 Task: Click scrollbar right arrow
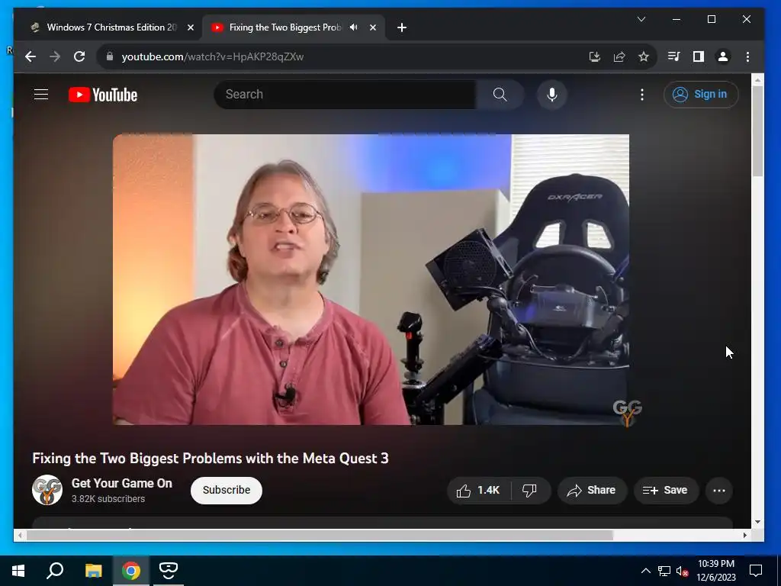745,535
